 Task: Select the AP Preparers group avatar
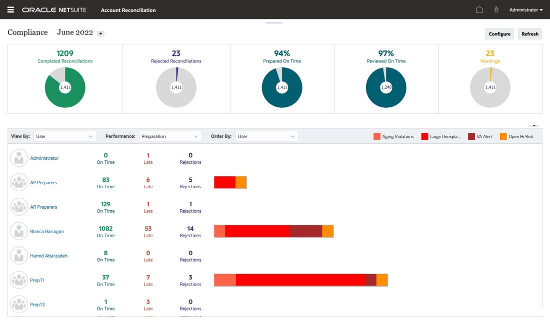point(19,182)
